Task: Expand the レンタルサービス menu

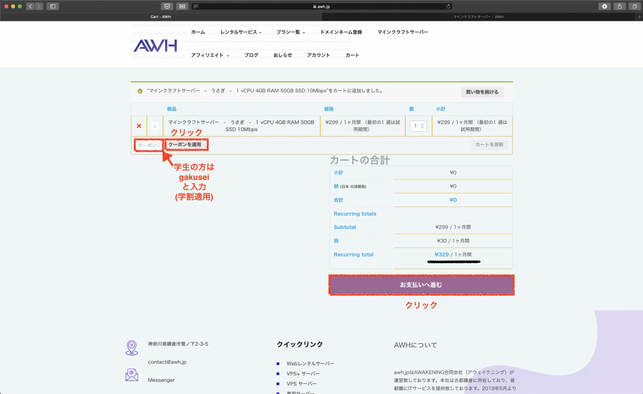Action: (x=240, y=32)
